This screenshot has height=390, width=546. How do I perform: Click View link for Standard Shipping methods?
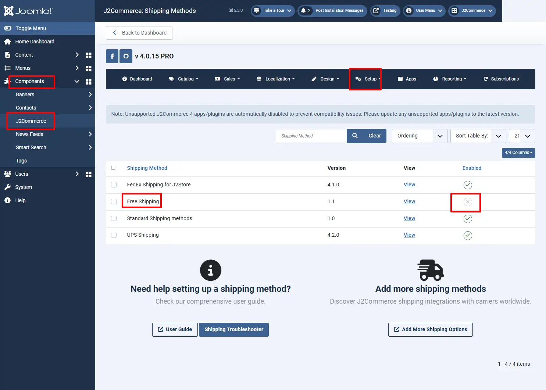(409, 218)
